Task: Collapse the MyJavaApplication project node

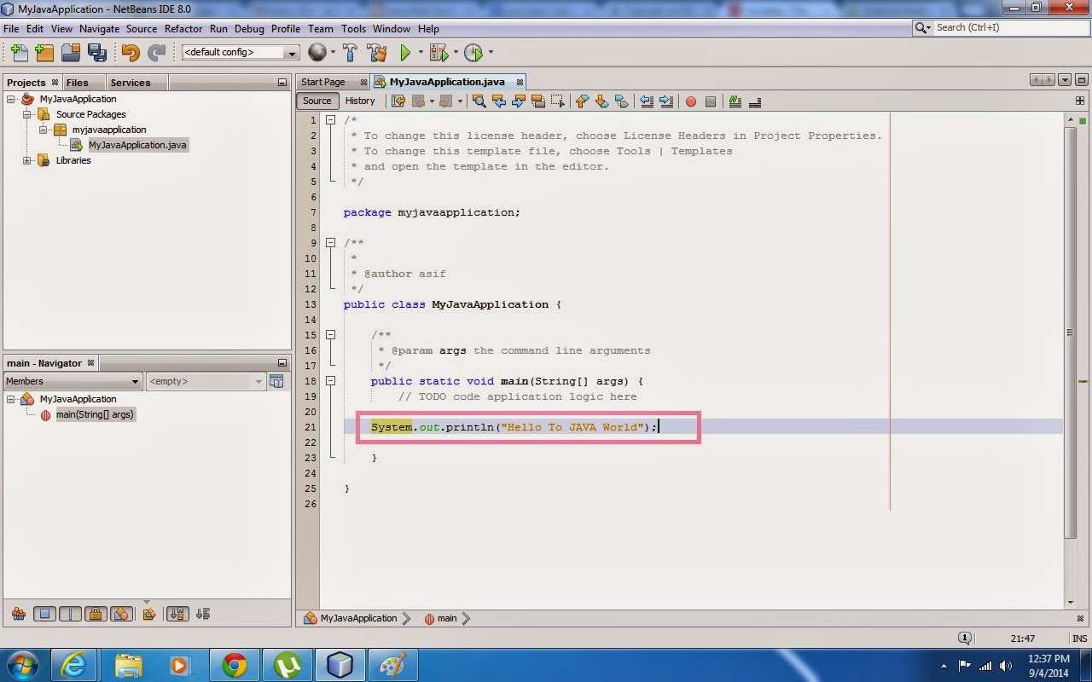Action: coord(11,99)
